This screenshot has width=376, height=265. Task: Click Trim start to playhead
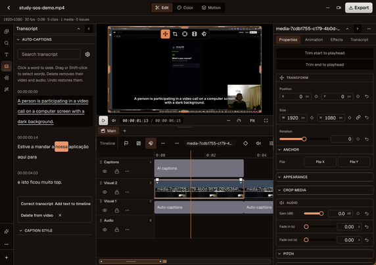(x=325, y=53)
